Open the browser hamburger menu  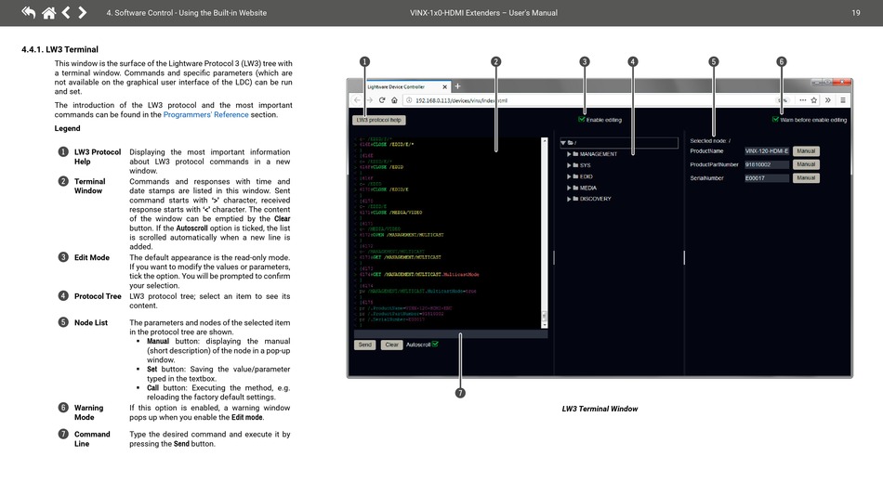(843, 100)
